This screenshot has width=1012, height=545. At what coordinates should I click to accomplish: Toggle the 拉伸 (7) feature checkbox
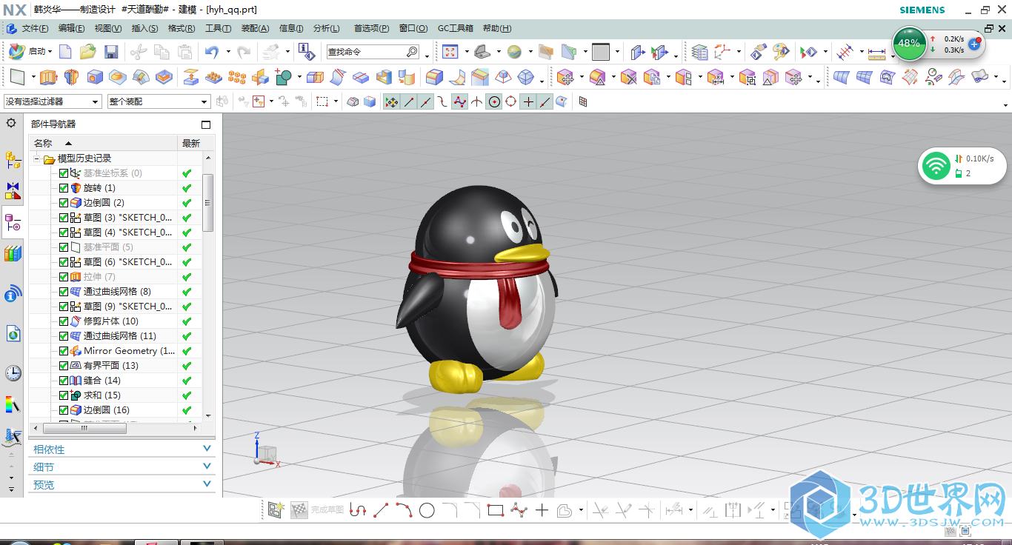[x=64, y=277]
